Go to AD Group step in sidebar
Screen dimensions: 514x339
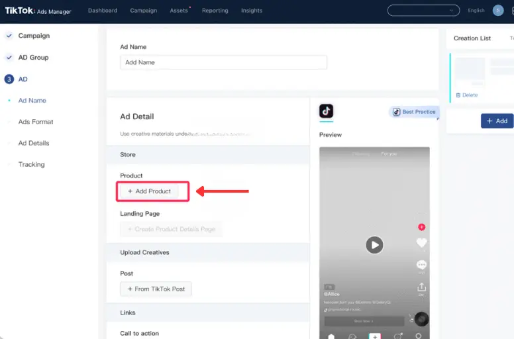33,58
